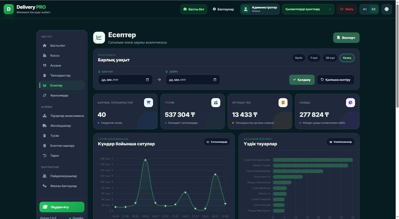Image resolution: width=399 pixels, height=219 pixels.
Task: Select the Бүгін period filter
Action: click(298, 58)
